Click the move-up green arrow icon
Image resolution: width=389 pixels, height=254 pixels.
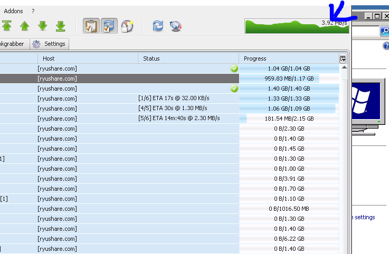pyautogui.click(x=25, y=26)
